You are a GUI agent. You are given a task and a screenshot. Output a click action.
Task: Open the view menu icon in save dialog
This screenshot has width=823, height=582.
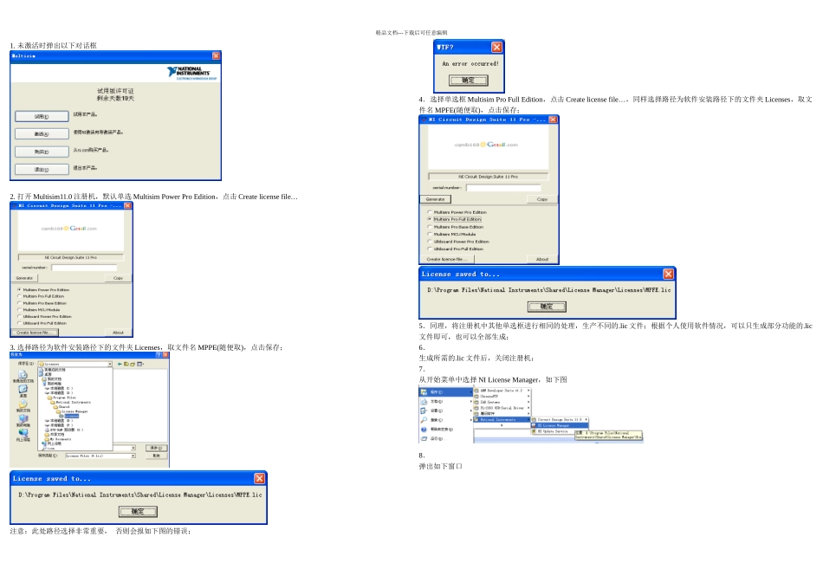point(140,364)
